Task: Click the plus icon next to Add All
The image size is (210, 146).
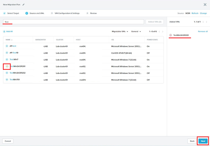Action: [x=4, y=31]
